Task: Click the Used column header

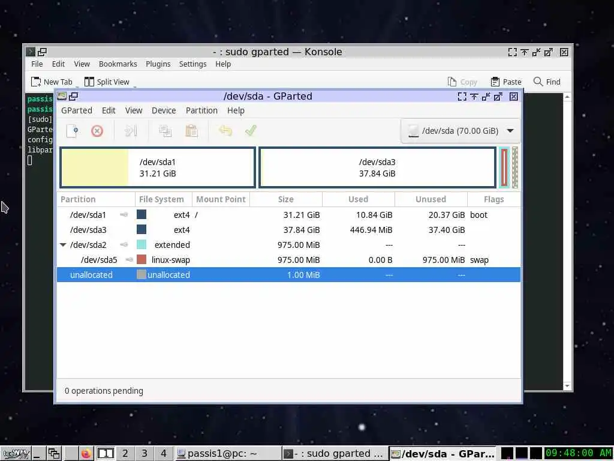Action: click(x=359, y=199)
